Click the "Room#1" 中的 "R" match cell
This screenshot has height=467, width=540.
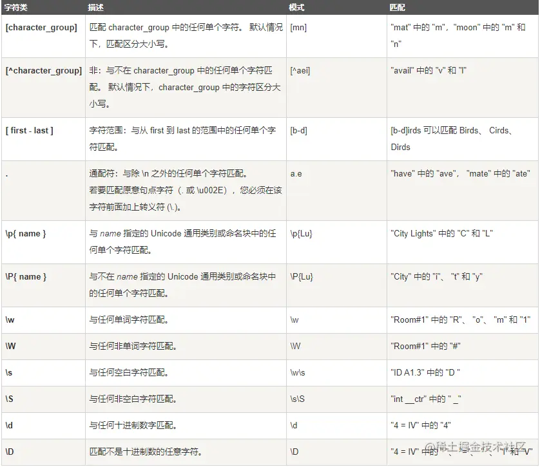tap(463, 320)
